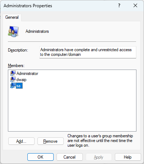Close the Administrators Properties dialog
This screenshot has width=144, height=164.
pyautogui.click(x=135, y=5)
